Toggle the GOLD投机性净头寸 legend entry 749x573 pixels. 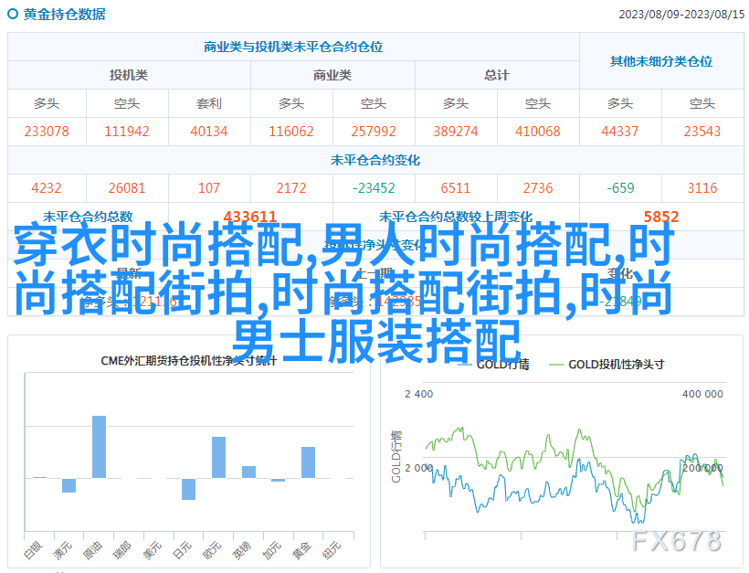[x=607, y=365]
